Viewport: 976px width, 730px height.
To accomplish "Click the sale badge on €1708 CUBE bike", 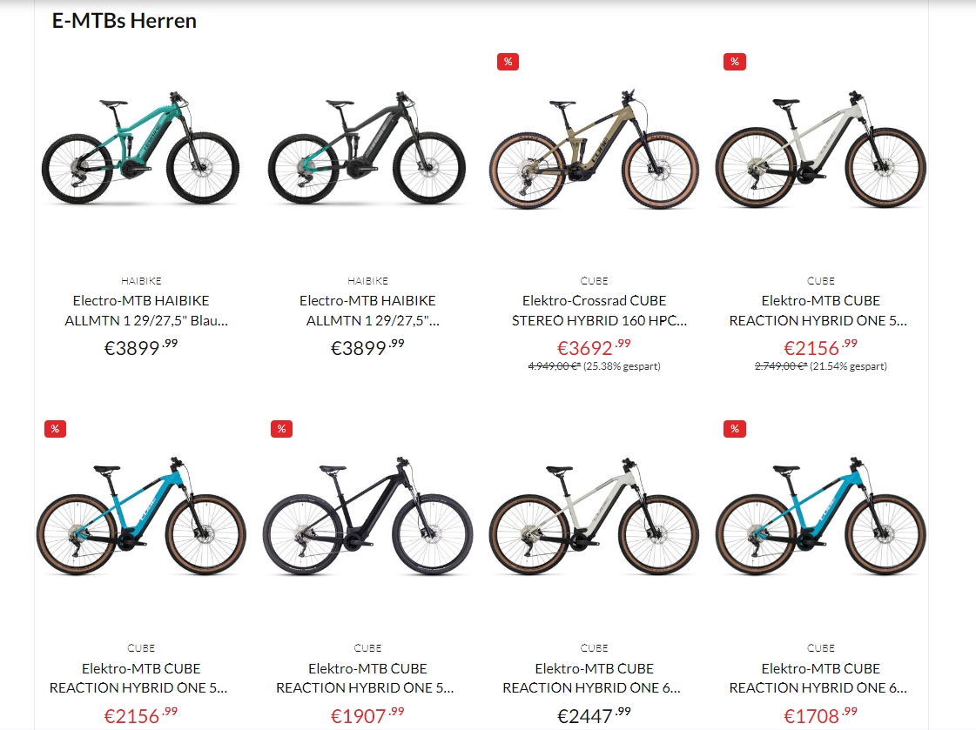I will click(735, 429).
